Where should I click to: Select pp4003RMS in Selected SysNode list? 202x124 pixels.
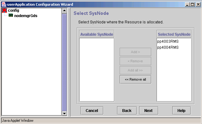168,41
